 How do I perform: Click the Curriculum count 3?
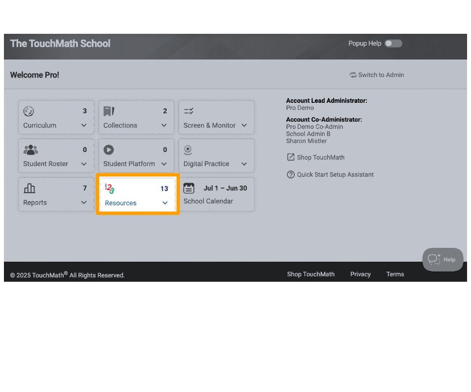[x=85, y=111]
